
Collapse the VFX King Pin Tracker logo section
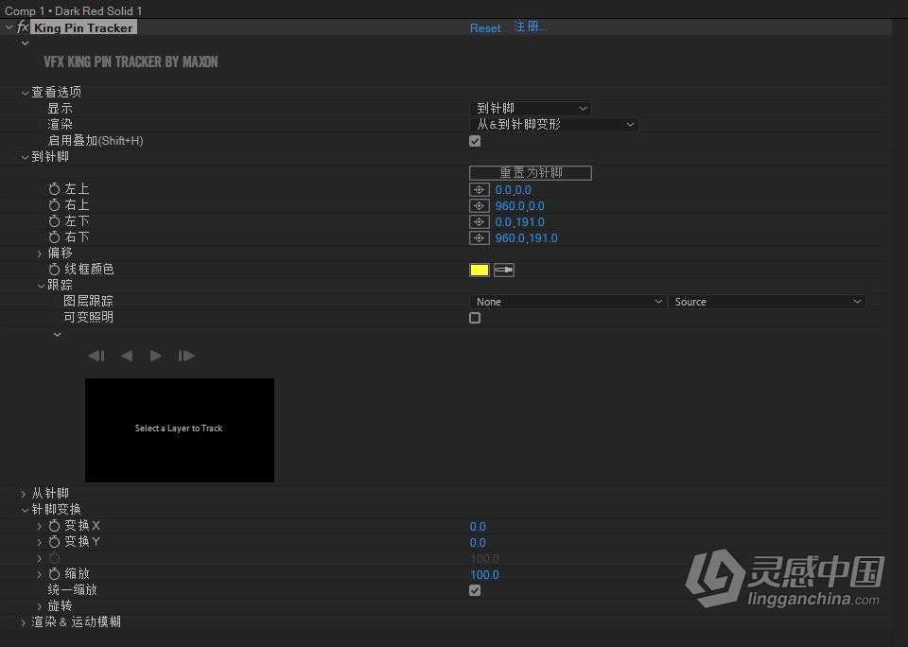[x=25, y=43]
